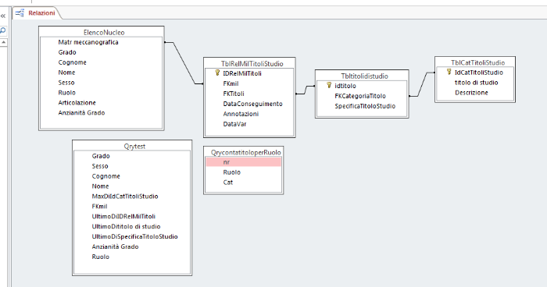Select the DataVar field
This screenshot has width=547, height=287.
click(234, 124)
